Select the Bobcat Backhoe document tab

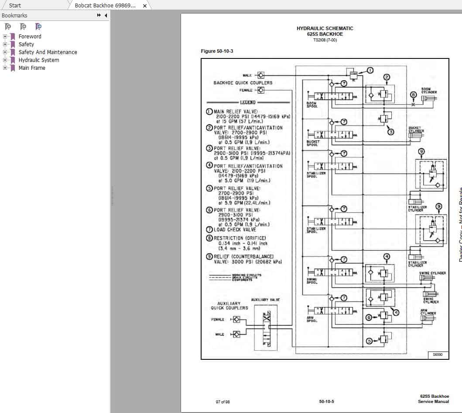(105, 6)
